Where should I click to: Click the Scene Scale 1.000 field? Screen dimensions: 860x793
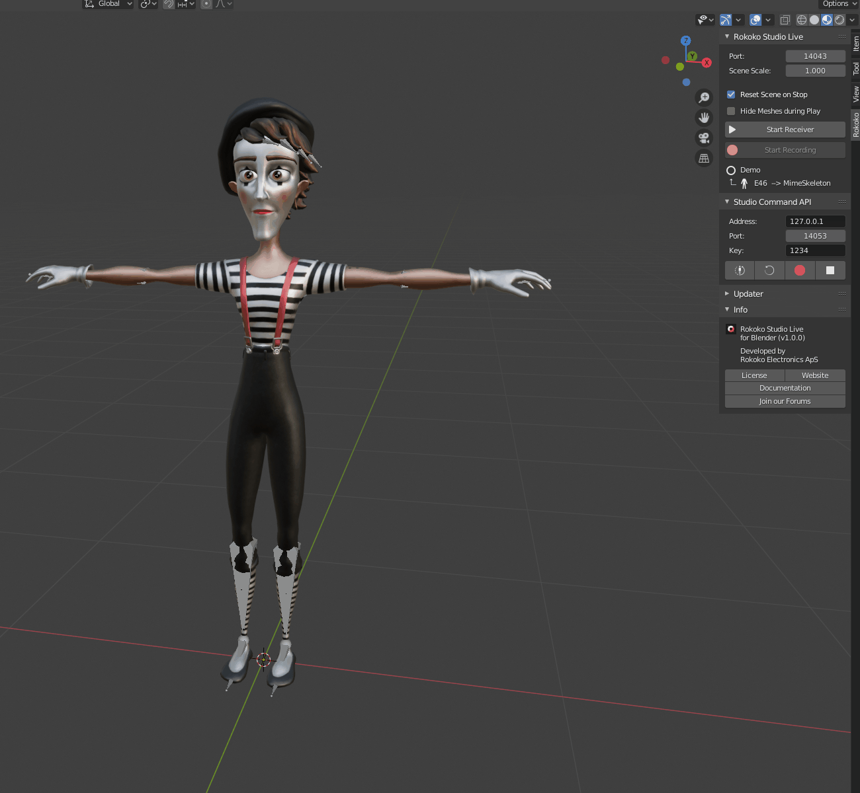click(x=815, y=71)
